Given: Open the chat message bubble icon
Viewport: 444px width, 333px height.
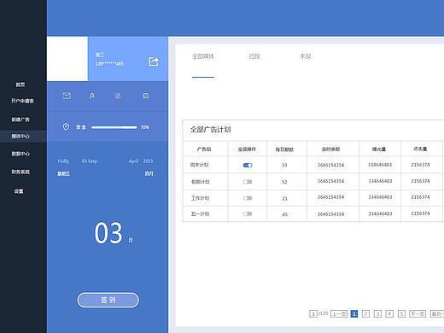Looking at the screenshot, I should [146, 96].
